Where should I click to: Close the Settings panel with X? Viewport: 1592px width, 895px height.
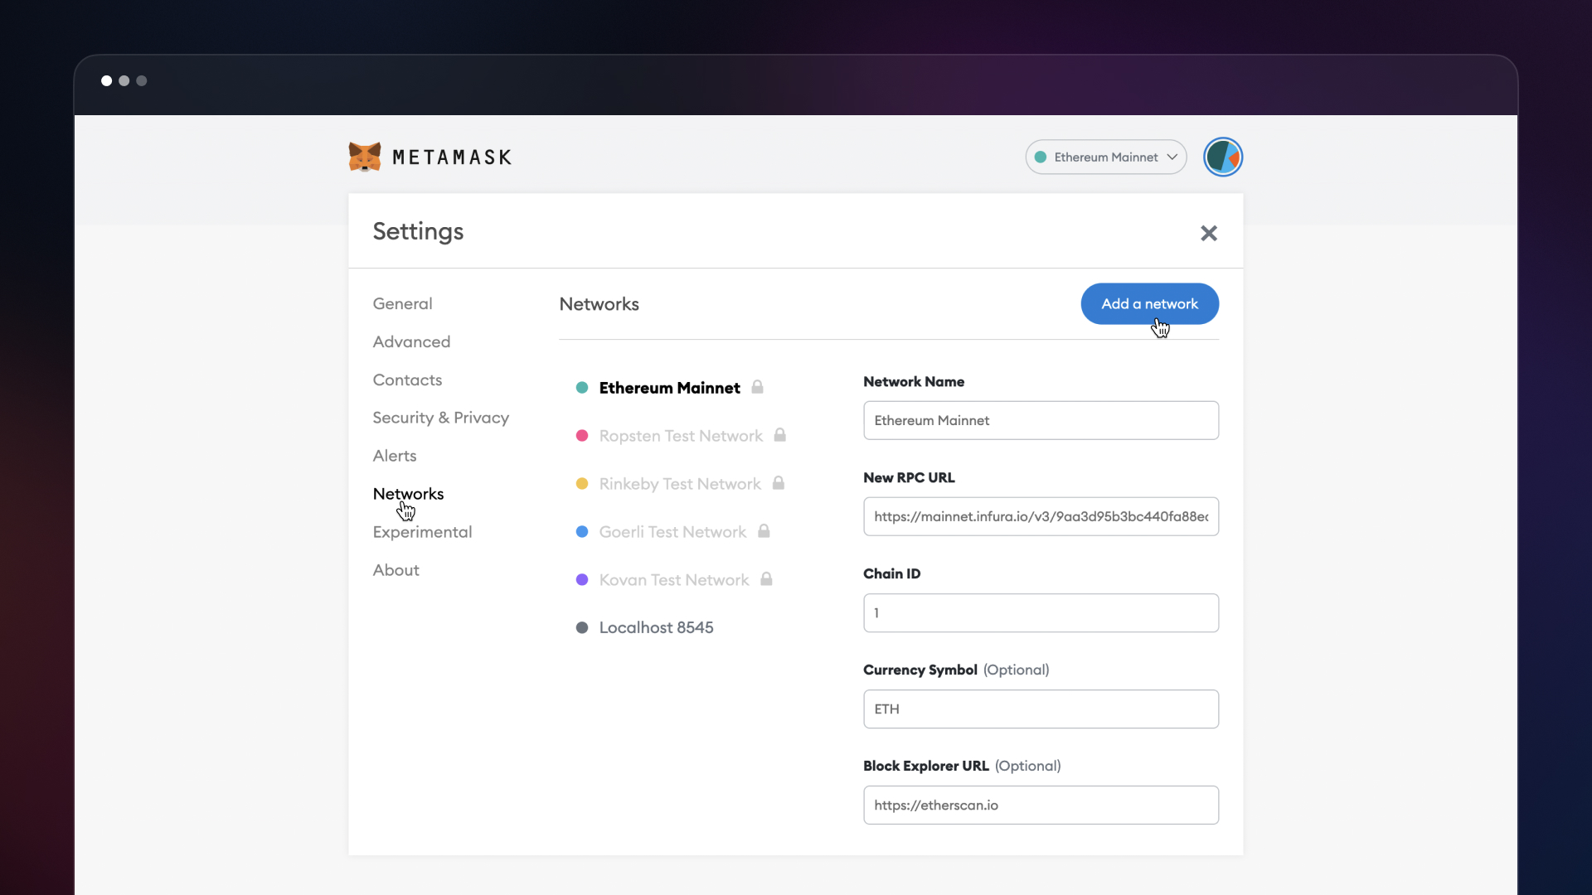click(1208, 233)
